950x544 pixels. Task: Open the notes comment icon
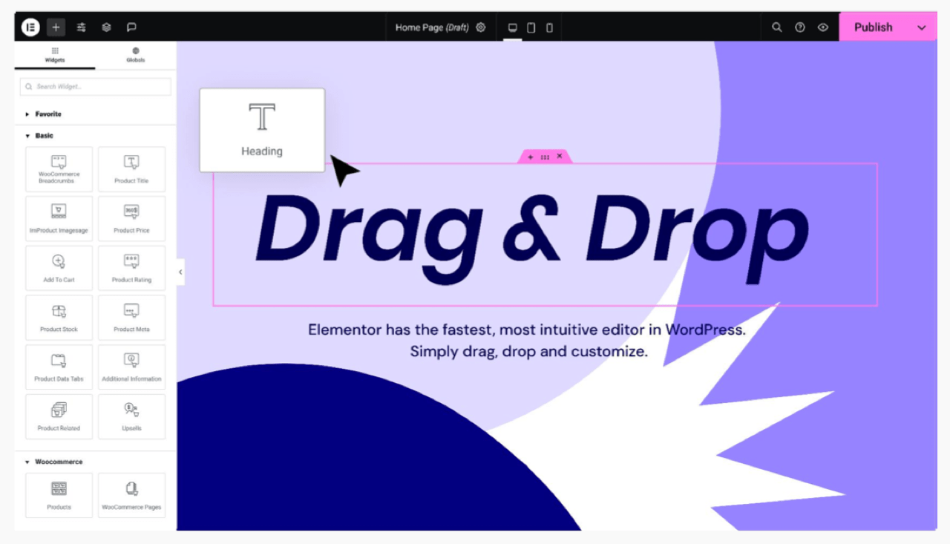pyautogui.click(x=131, y=27)
